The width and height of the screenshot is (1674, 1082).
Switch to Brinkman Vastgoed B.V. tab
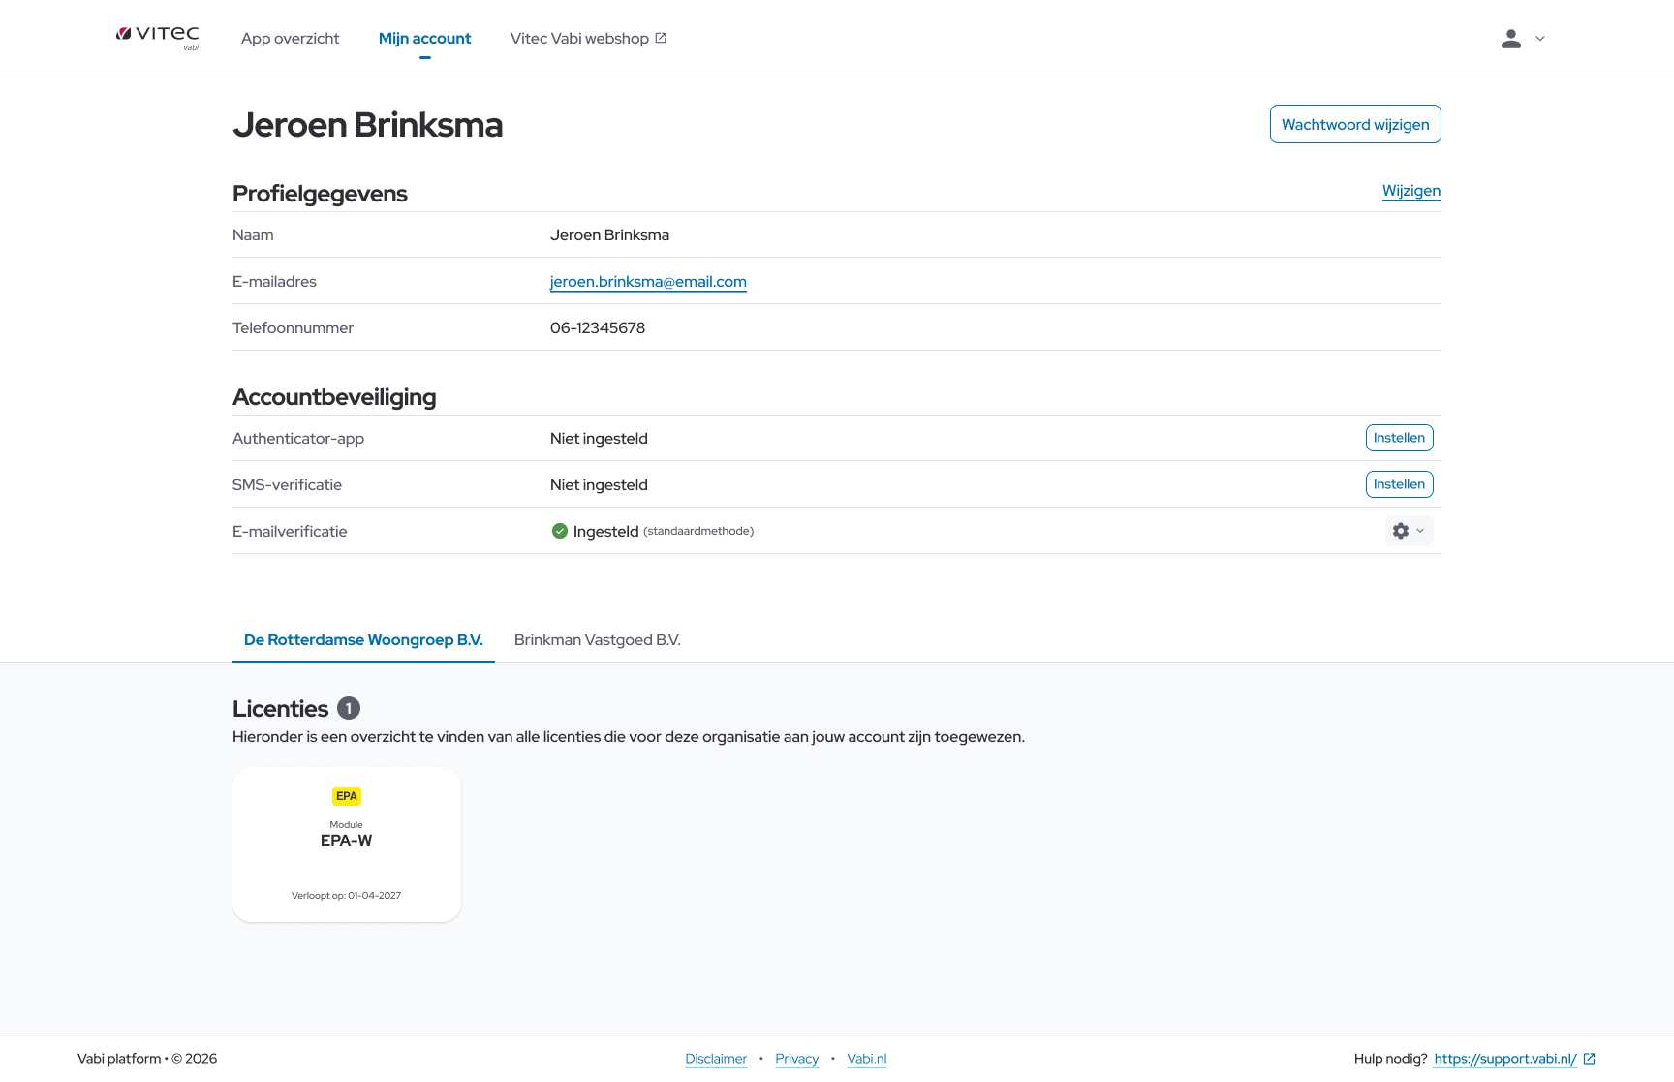[597, 640]
